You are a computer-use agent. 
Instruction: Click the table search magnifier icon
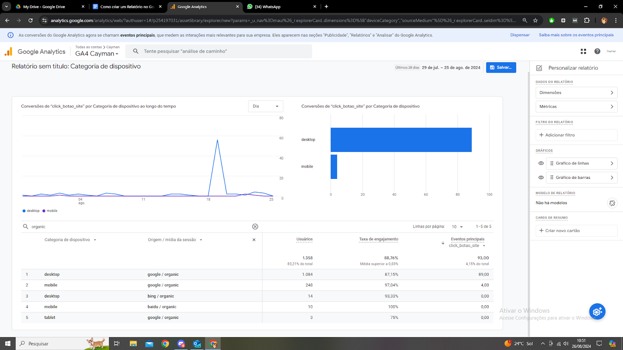[26, 226]
